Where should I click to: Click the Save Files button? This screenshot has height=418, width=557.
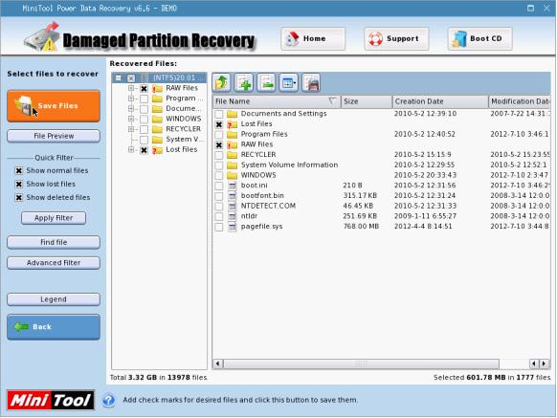tap(54, 106)
